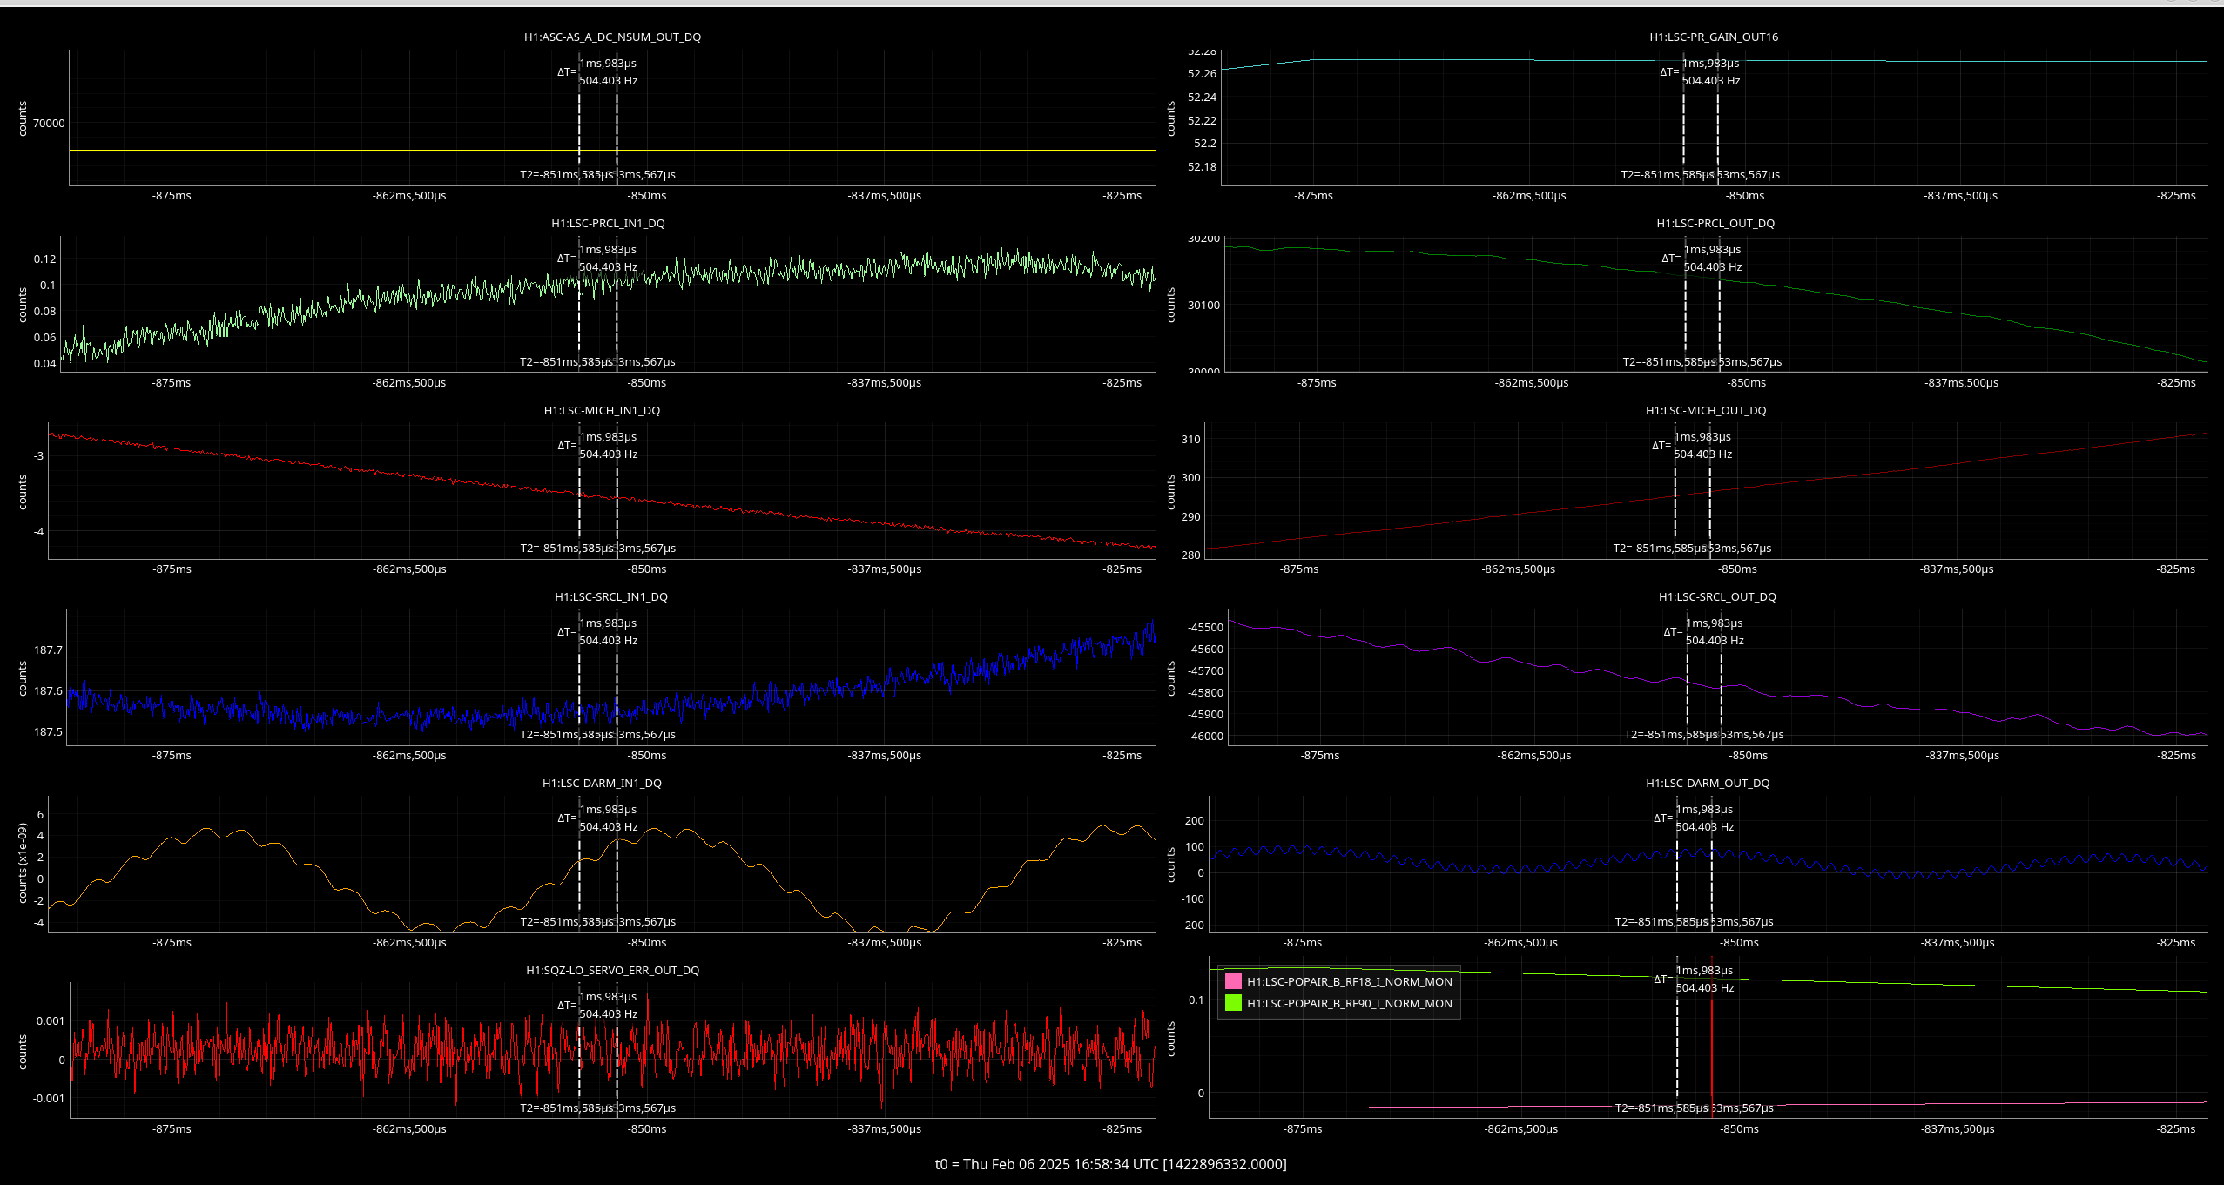
Task: Click the 187.7 y-axis tick in SRCL_IN1 plot
Action: (48, 650)
